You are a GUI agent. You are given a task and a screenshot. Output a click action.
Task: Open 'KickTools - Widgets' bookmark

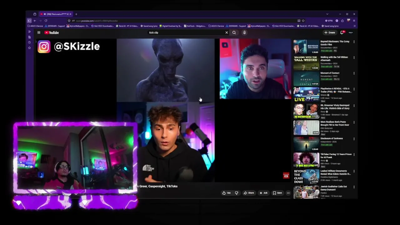195,26
